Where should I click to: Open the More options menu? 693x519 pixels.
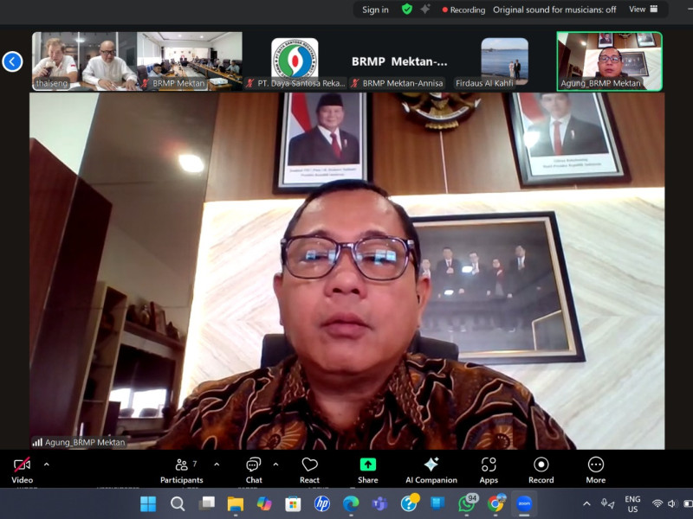595,466
